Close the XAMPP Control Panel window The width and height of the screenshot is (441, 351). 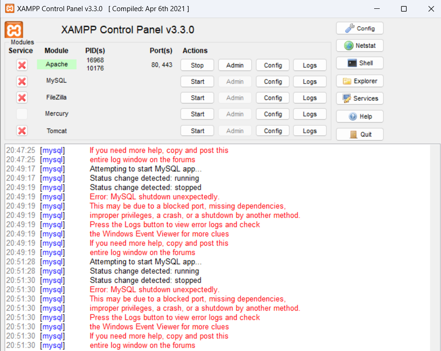click(x=431, y=9)
